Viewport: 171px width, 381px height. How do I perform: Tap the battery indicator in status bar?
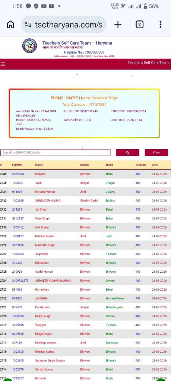pyautogui.click(x=145, y=6)
